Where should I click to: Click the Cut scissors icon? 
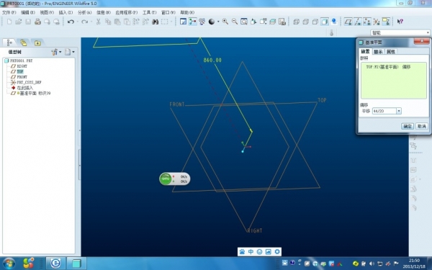coord(98,22)
